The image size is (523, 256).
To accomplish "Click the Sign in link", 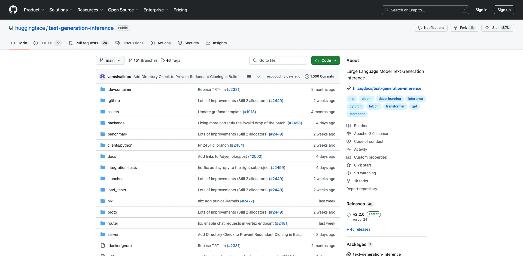I will pyautogui.click(x=481, y=10).
